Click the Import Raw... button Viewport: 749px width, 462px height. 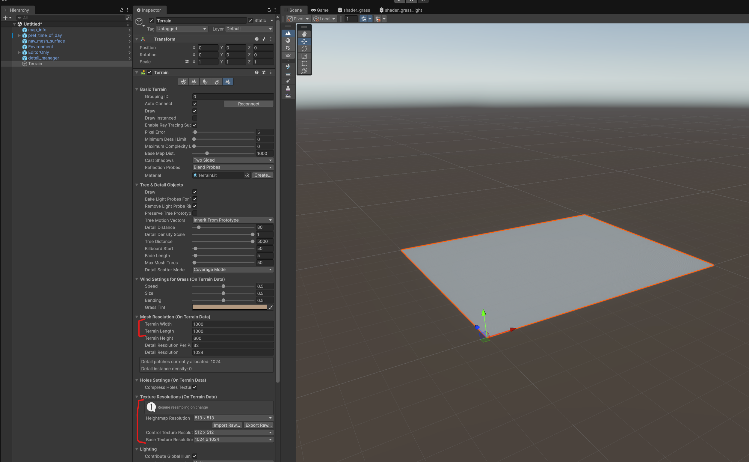pyautogui.click(x=226, y=425)
